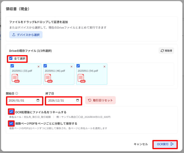The width and height of the screenshot is (184, 153).
Task: Uncheck the 20250911 (33).pdf checkbox
Action: pyautogui.click(x=12, y=66)
